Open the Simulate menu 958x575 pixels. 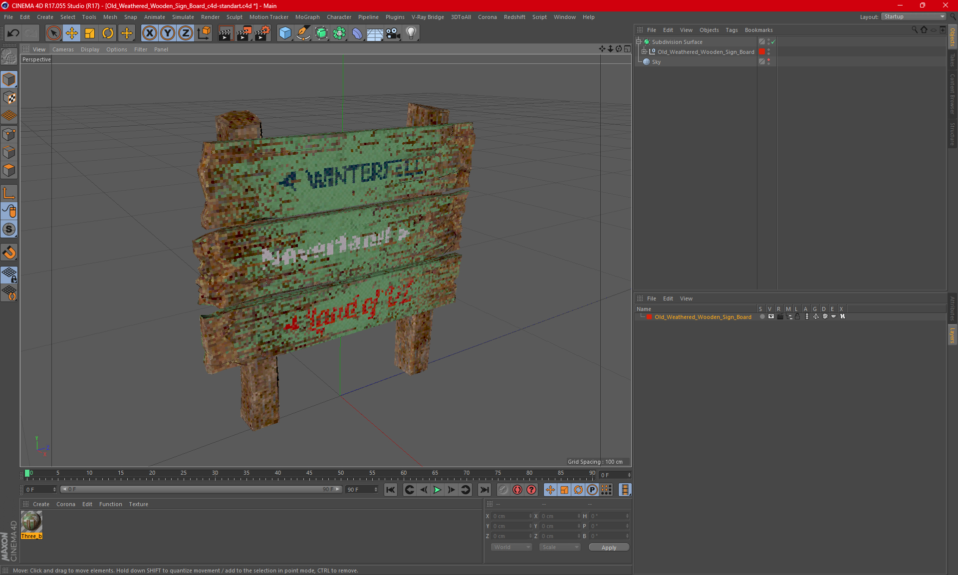pyautogui.click(x=183, y=17)
